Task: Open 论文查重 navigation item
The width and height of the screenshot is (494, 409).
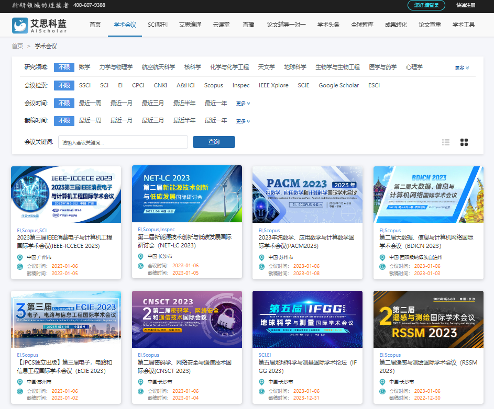Action: tap(430, 25)
